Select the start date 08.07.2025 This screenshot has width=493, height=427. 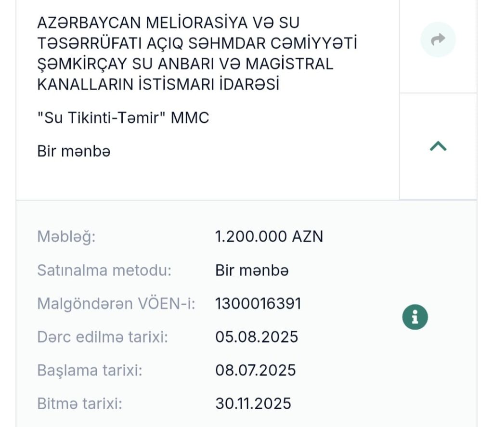(x=256, y=370)
